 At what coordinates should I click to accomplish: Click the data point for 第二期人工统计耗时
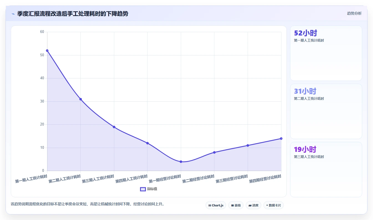point(80,99)
